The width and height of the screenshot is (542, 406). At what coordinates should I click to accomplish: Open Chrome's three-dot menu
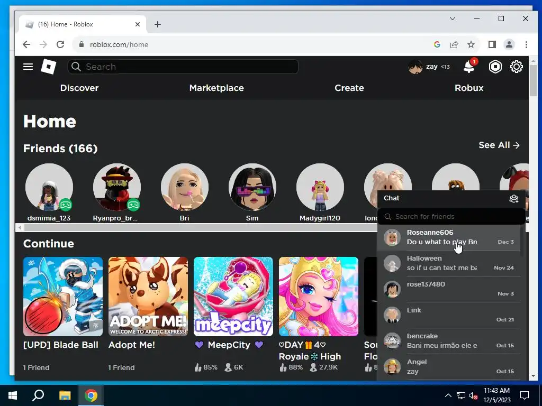click(526, 44)
